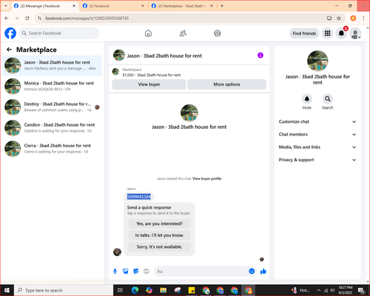Click the GIF icon in the composer

(x=147, y=272)
